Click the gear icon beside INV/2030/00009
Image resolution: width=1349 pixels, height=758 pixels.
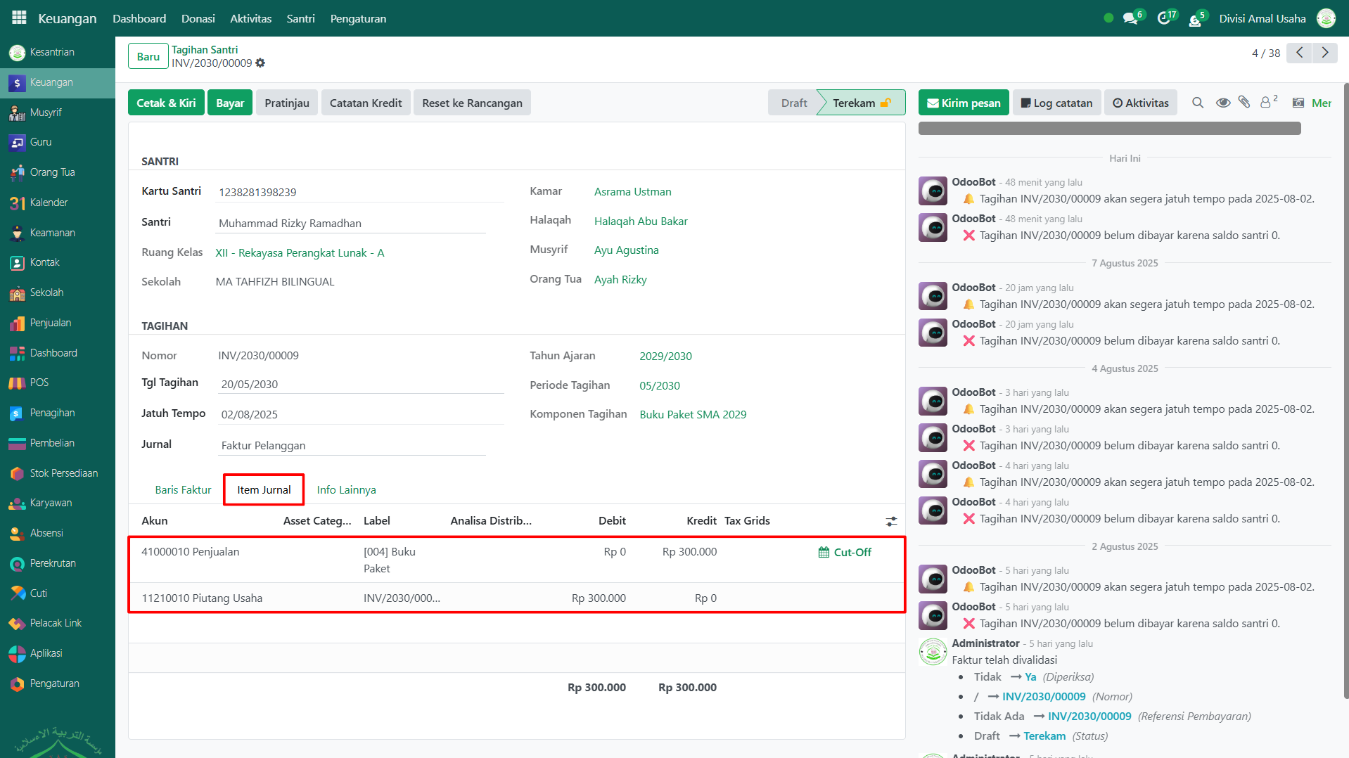point(260,63)
